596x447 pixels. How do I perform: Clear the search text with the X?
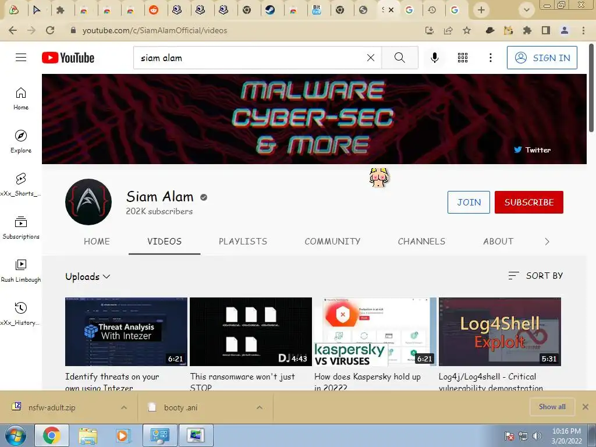371,58
